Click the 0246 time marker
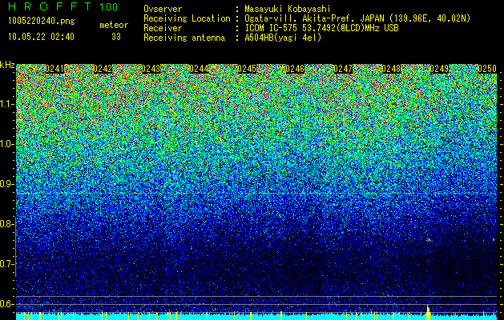Viewport: 504px width, 320px height. [x=295, y=69]
